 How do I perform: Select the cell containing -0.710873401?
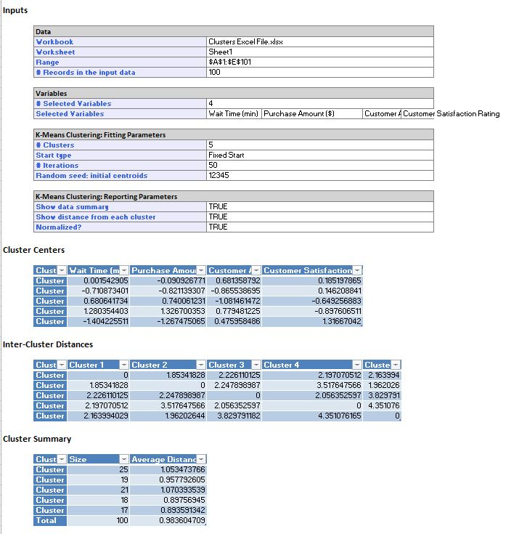(x=98, y=291)
